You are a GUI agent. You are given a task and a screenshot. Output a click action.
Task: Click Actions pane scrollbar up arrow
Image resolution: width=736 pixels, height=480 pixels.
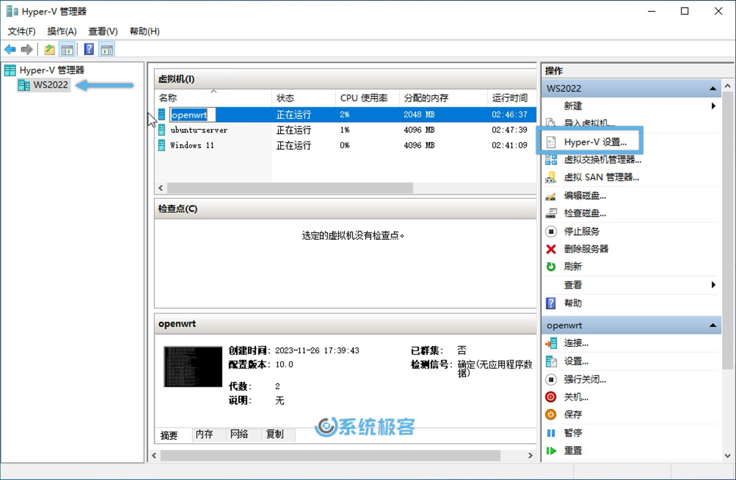(x=727, y=85)
